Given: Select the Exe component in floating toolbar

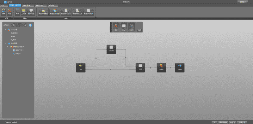Looking at the screenshot, I should [x=124, y=27].
